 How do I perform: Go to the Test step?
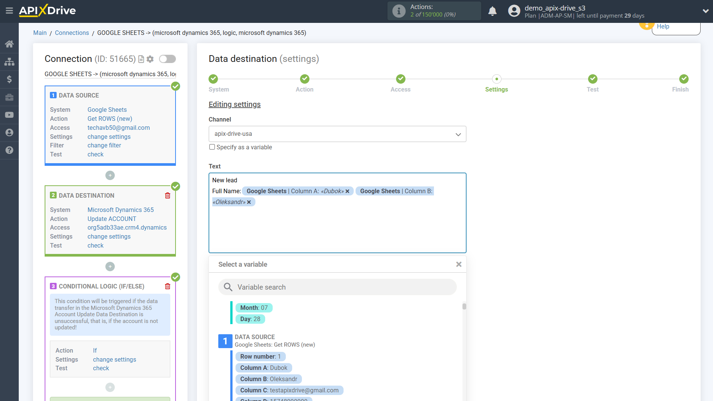tap(593, 79)
